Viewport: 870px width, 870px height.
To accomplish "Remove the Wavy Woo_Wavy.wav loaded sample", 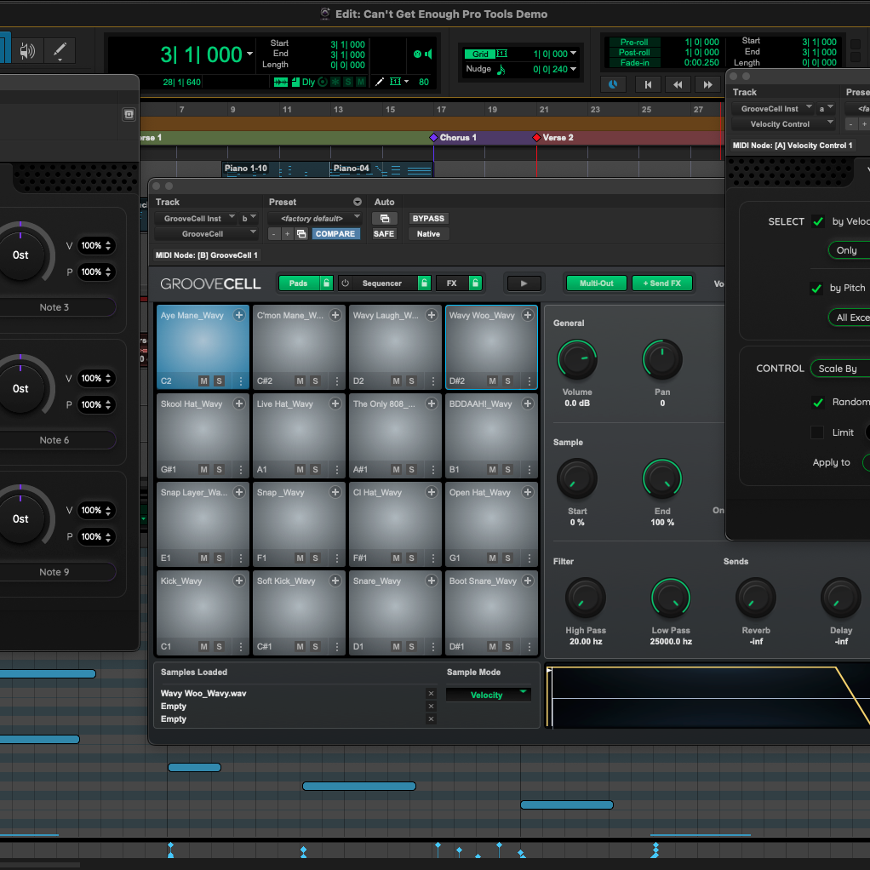I will point(431,693).
